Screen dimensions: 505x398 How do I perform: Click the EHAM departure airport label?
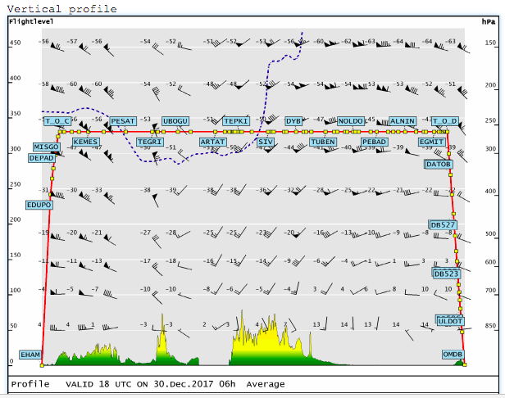[30, 355]
